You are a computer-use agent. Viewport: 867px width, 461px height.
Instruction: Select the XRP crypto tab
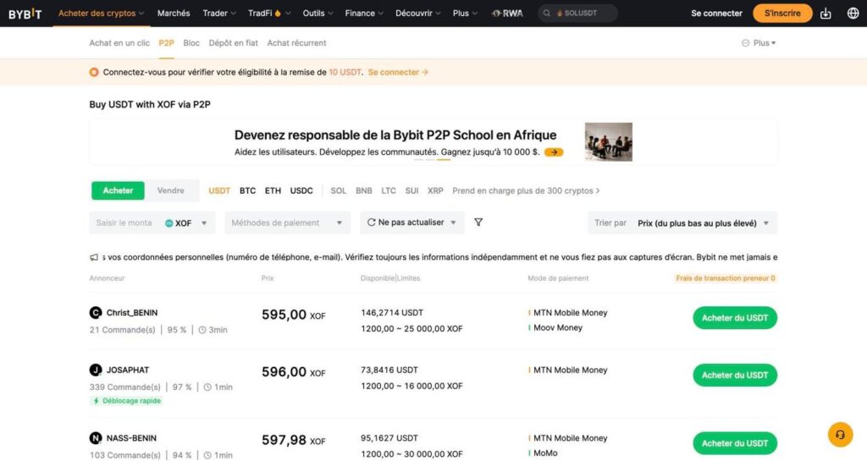[x=436, y=190]
